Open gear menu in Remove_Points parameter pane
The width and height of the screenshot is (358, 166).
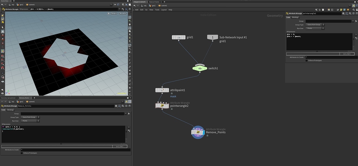point(115,106)
